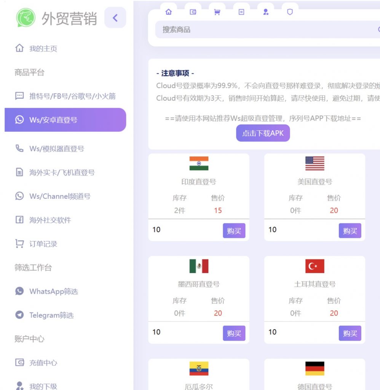The height and width of the screenshot is (390, 380).
Task: Click the 德国直登号 product title
Action: coord(315,387)
